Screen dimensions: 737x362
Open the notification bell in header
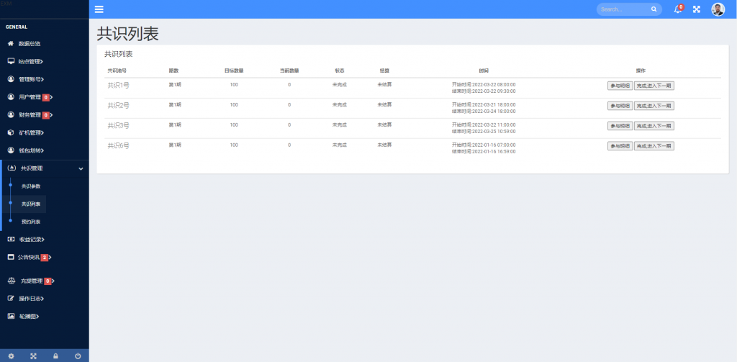(677, 9)
